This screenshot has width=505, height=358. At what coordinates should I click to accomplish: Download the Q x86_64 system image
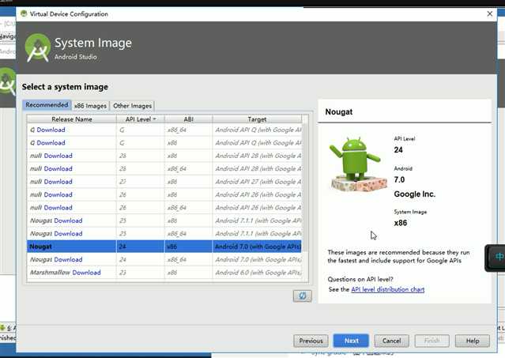[51, 130]
